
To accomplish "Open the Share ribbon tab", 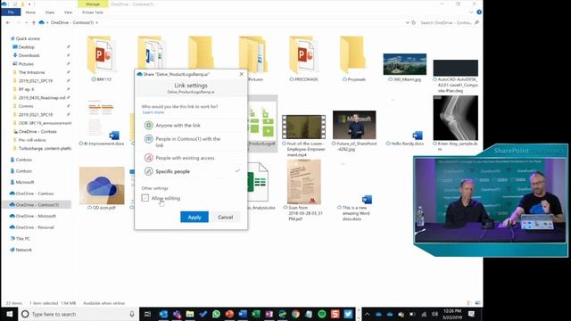I will [x=50, y=12].
